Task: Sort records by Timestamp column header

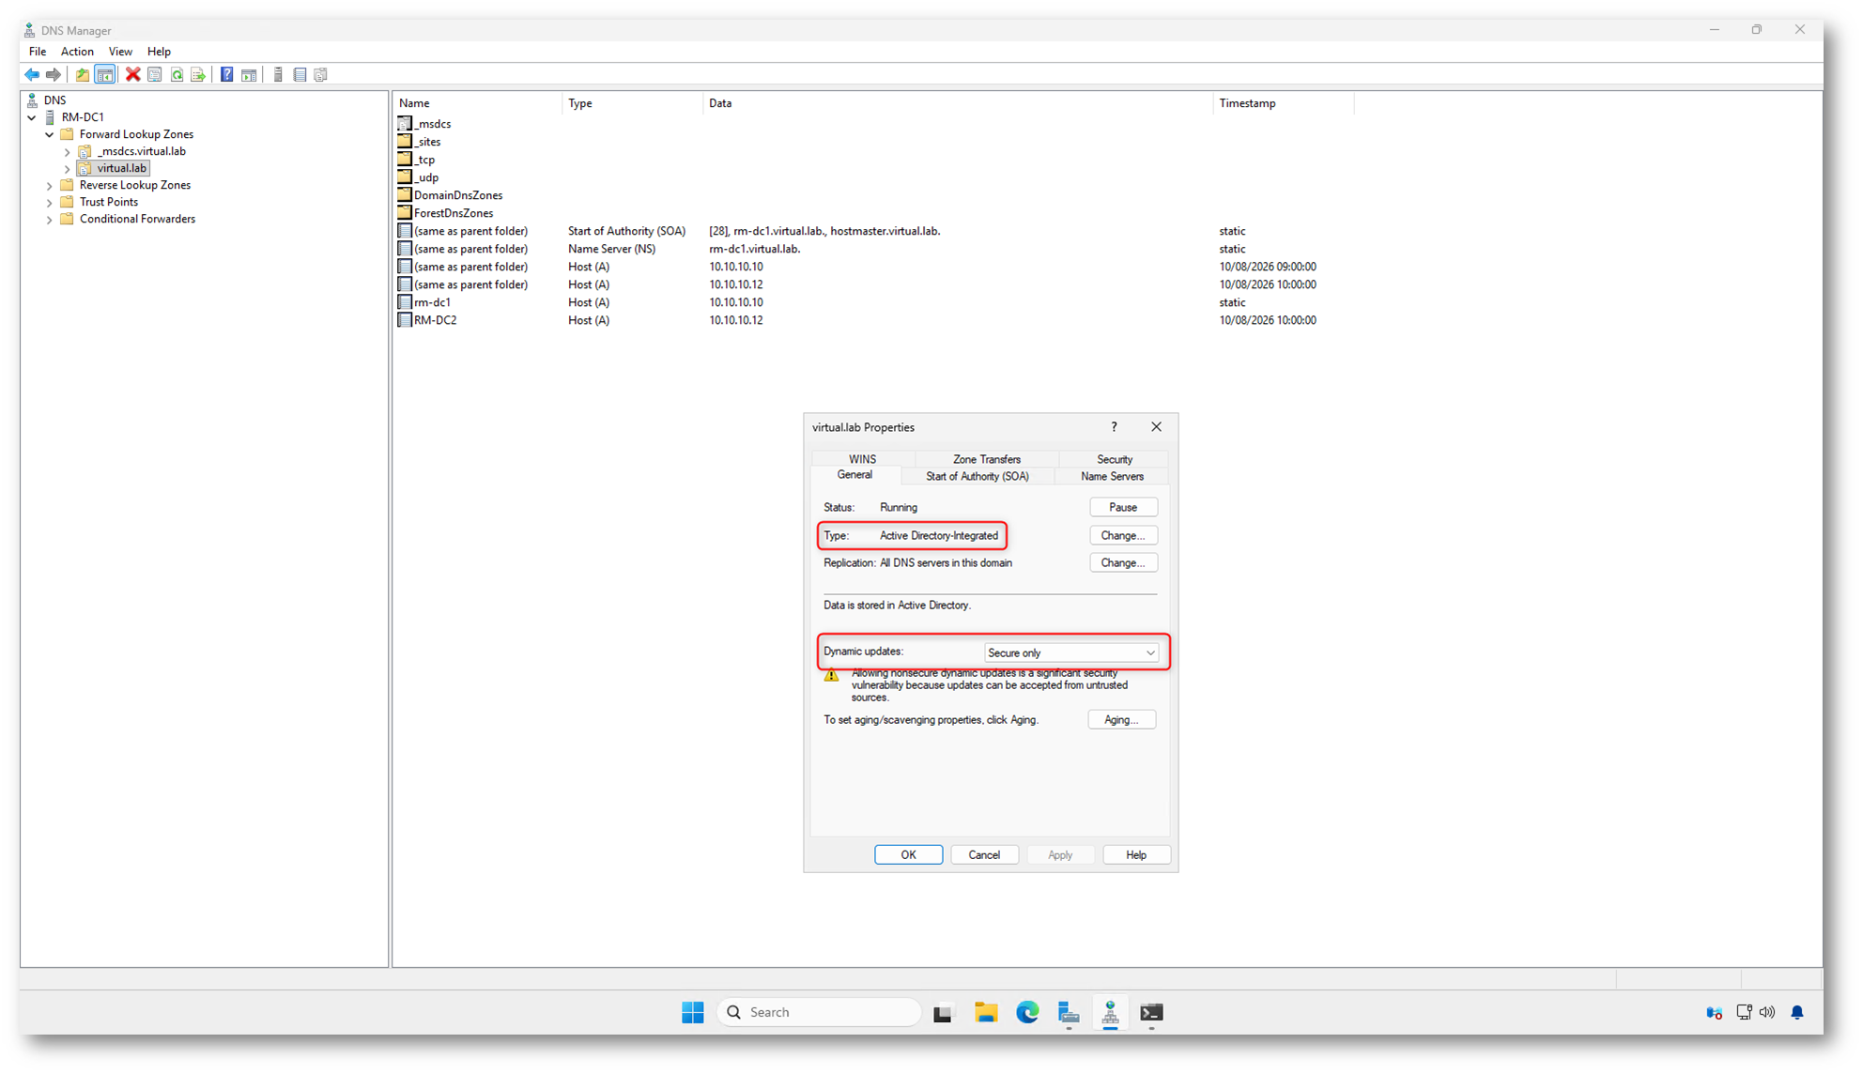Action: (1283, 103)
